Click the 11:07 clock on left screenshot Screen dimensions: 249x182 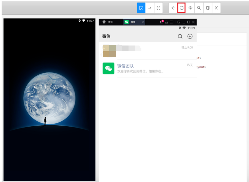(90, 21)
